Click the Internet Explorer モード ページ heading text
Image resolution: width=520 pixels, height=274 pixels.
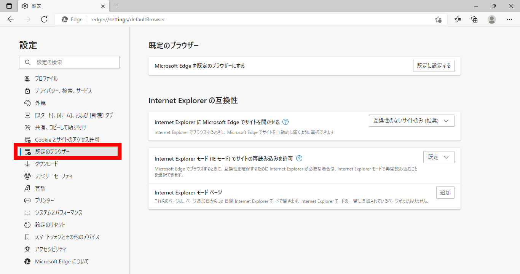[x=188, y=193]
